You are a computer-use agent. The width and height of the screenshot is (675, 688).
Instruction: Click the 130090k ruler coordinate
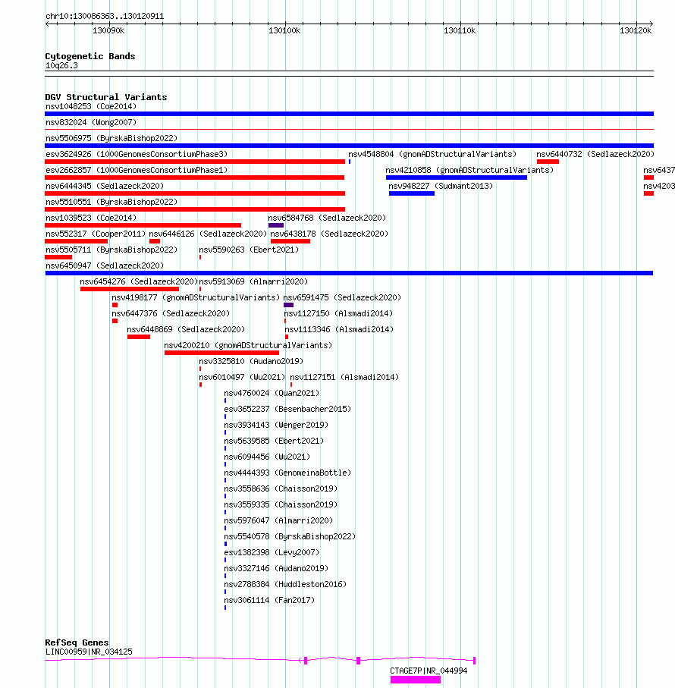[108, 30]
